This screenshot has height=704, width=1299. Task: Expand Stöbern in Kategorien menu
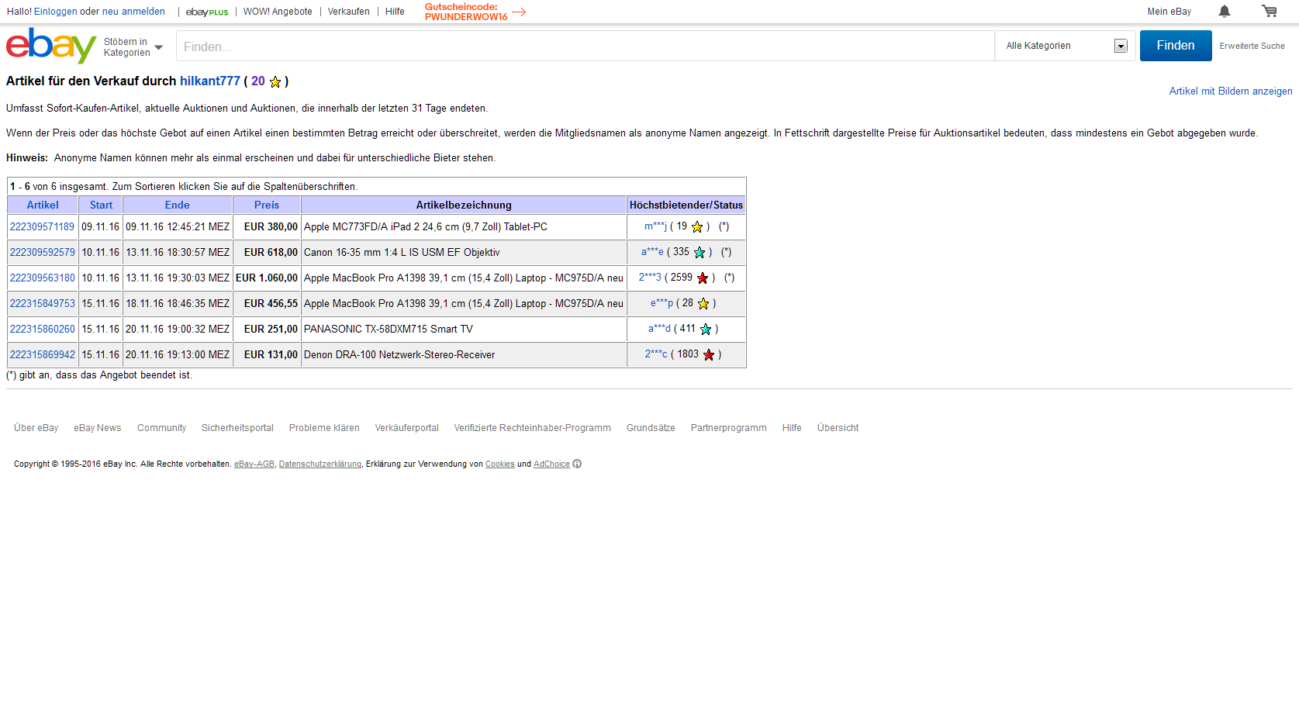coord(133,47)
